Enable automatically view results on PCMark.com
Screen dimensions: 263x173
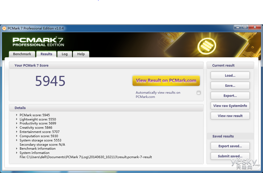click(199, 93)
